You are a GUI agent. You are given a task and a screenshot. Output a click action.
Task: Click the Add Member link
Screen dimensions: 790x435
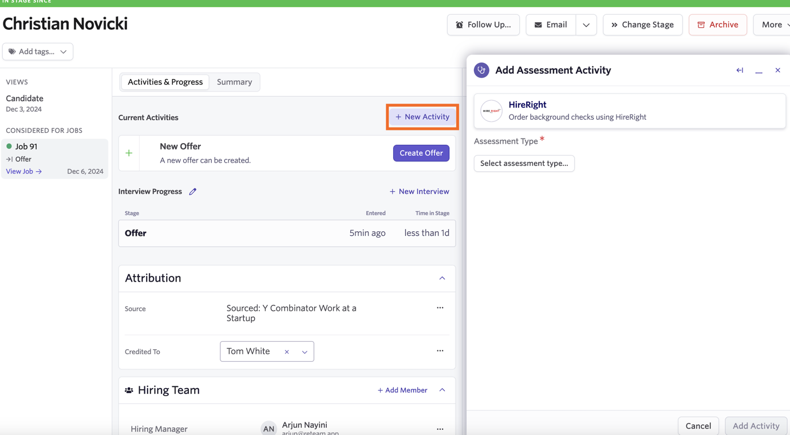pos(402,390)
